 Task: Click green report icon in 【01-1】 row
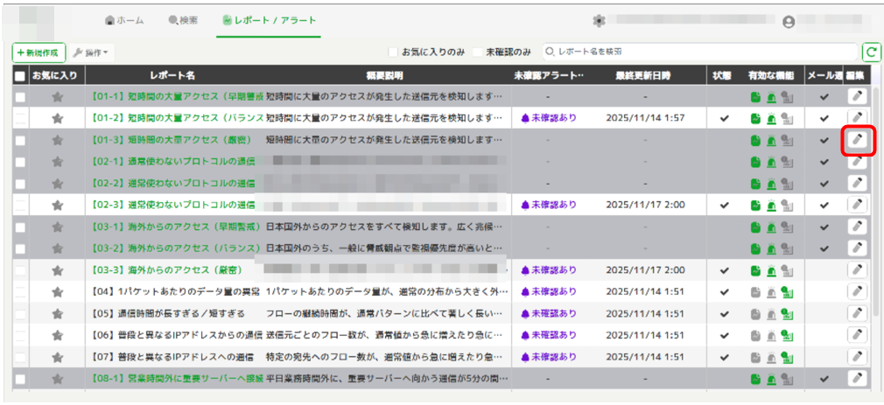[x=755, y=97]
